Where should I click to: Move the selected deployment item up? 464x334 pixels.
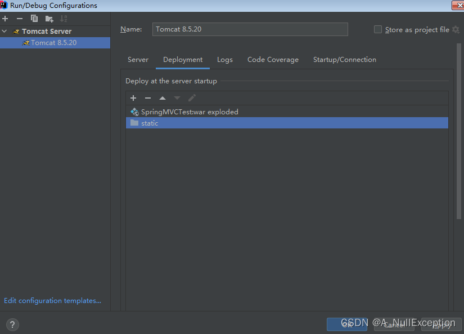pos(163,98)
